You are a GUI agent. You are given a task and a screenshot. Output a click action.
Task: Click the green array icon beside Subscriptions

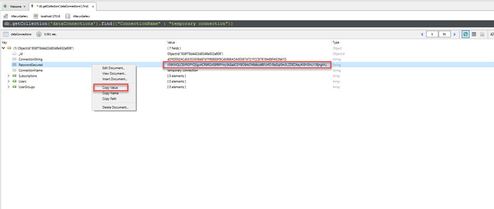(14, 76)
